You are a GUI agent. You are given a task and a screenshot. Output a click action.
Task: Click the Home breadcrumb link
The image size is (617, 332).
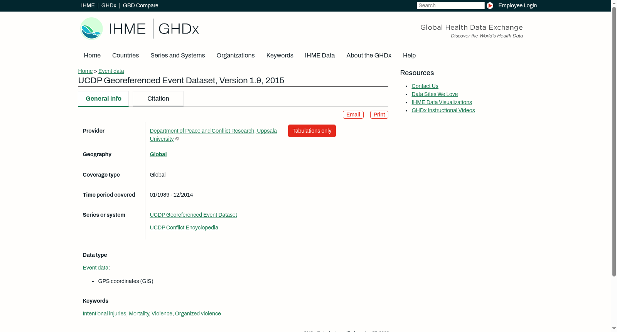pos(85,71)
